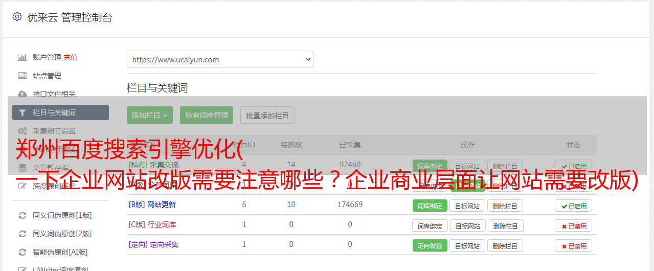Select 栏目与关键词 in the sidebar
The width and height of the screenshot is (654, 271).
click(60, 112)
